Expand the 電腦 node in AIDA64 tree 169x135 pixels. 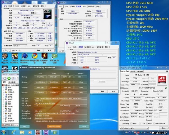(x=4, y=88)
